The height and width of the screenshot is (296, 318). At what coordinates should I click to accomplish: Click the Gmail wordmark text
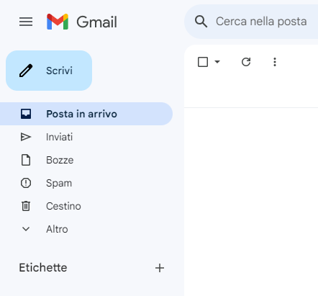(97, 22)
